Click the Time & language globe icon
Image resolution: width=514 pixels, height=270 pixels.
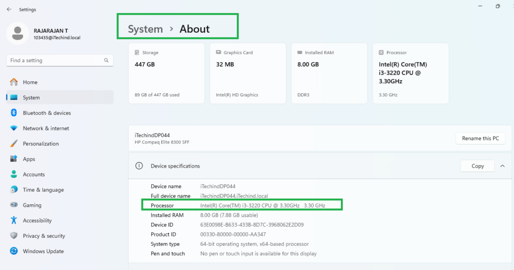tap(14, 189)
